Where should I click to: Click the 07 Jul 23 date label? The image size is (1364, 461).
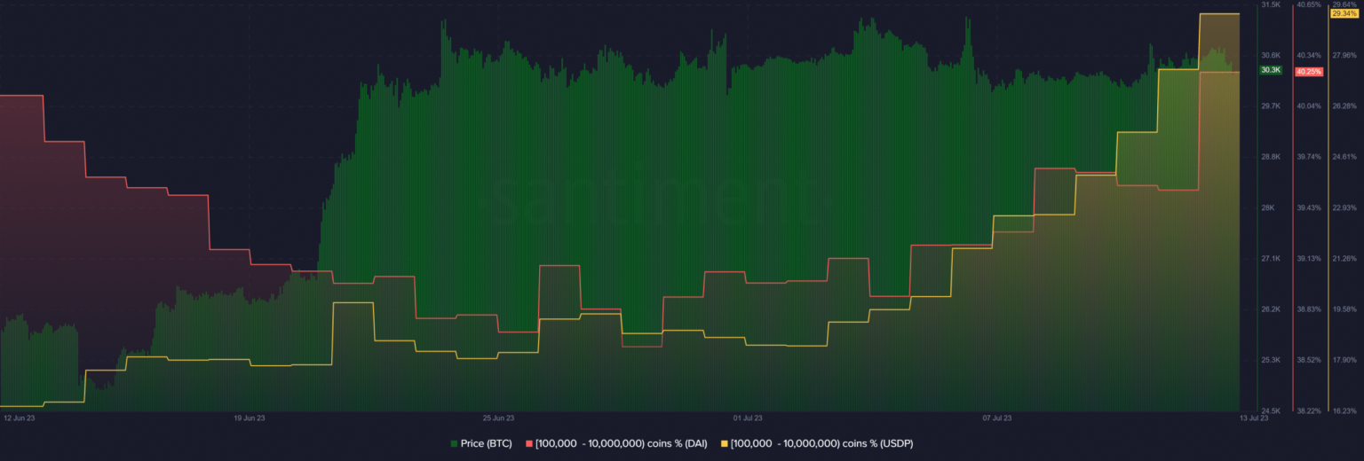(x=997, y=417)
